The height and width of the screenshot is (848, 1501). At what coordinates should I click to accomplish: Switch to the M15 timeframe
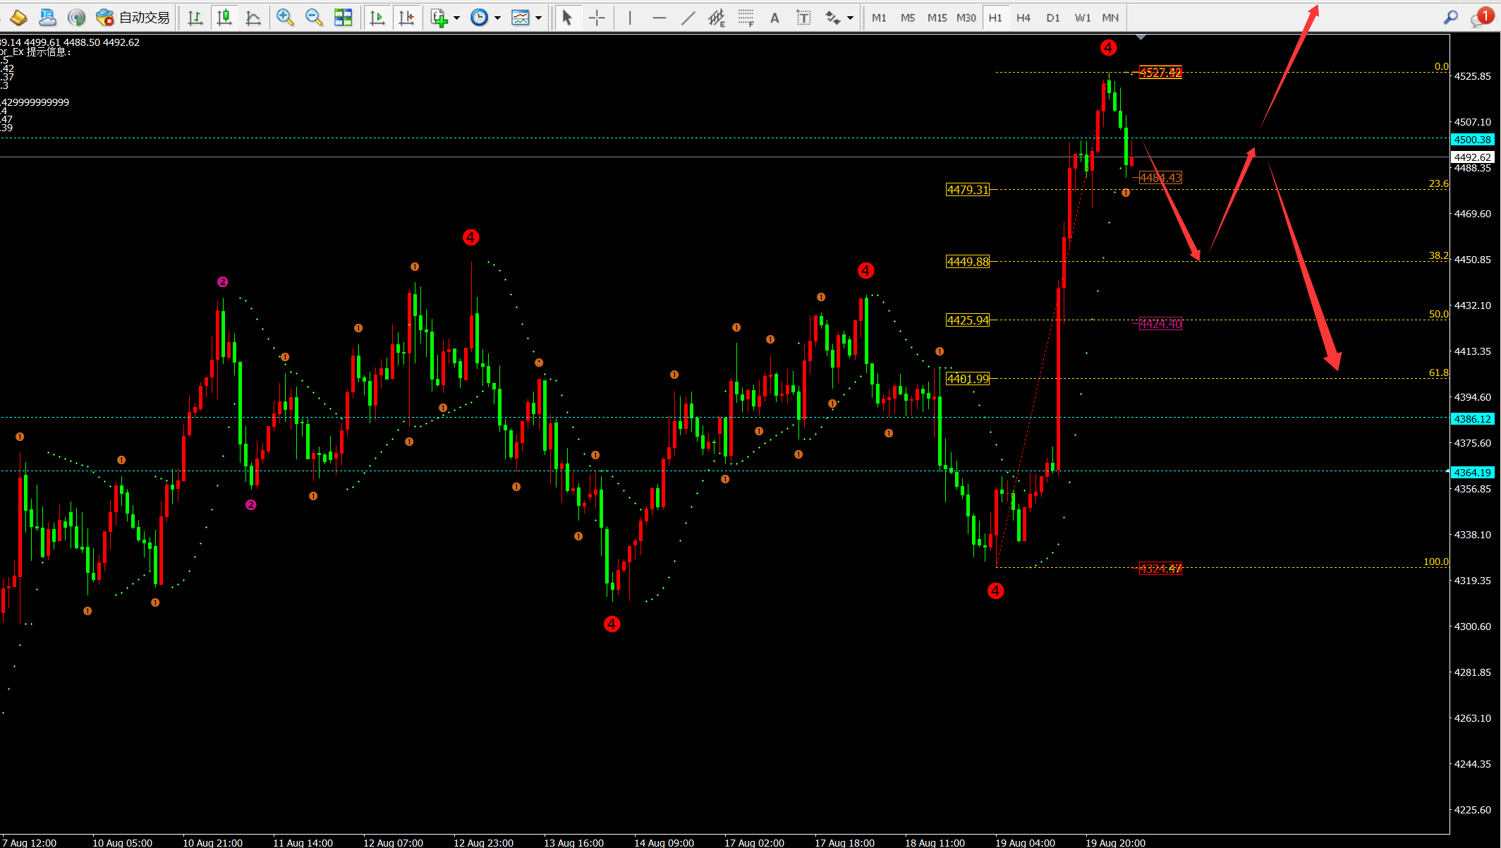(x=937, y=18)
